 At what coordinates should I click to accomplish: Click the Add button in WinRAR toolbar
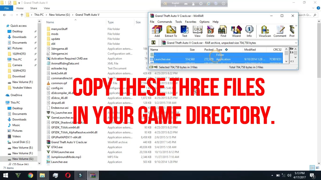pyautogui.click(x=157, y=31)
